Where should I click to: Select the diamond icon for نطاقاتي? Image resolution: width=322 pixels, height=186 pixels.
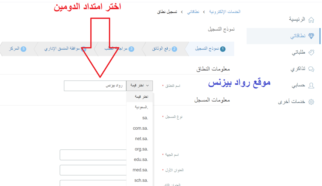point(311,36)
